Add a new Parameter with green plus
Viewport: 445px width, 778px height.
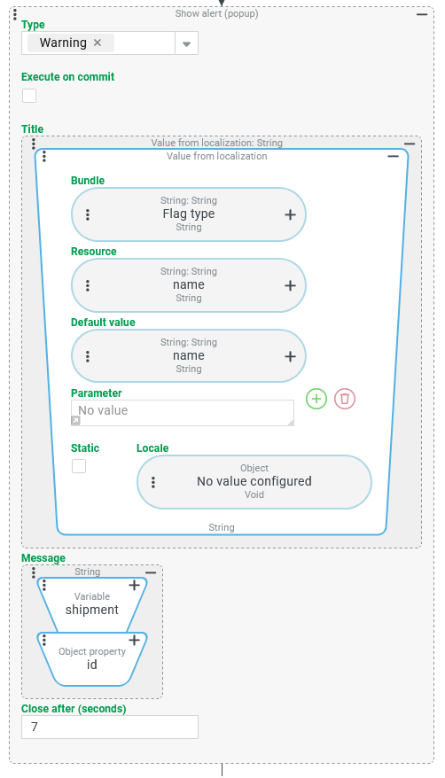pyautogui.click(x=316, y=399)
